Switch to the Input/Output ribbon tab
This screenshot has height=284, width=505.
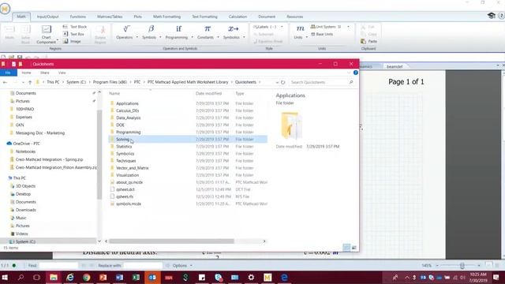pos(47,17)
